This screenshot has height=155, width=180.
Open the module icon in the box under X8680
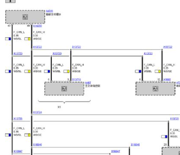(155, 88)
